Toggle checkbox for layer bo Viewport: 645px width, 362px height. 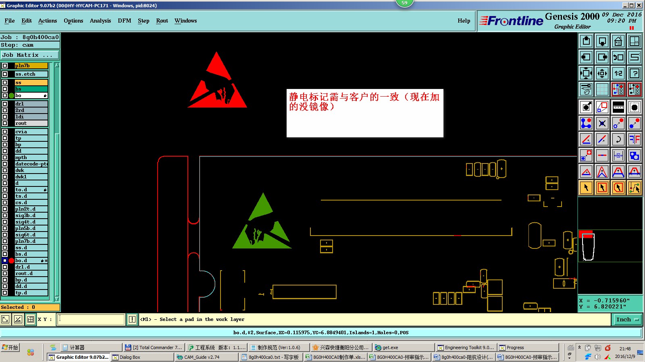point(5,95)
